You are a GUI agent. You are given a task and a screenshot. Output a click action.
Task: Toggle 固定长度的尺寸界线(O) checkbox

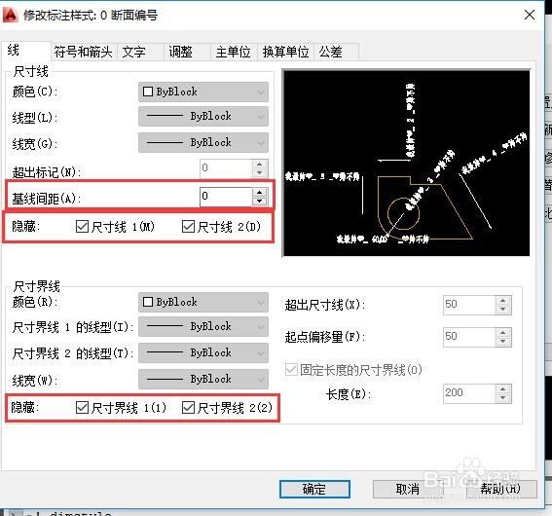(291, 370)
